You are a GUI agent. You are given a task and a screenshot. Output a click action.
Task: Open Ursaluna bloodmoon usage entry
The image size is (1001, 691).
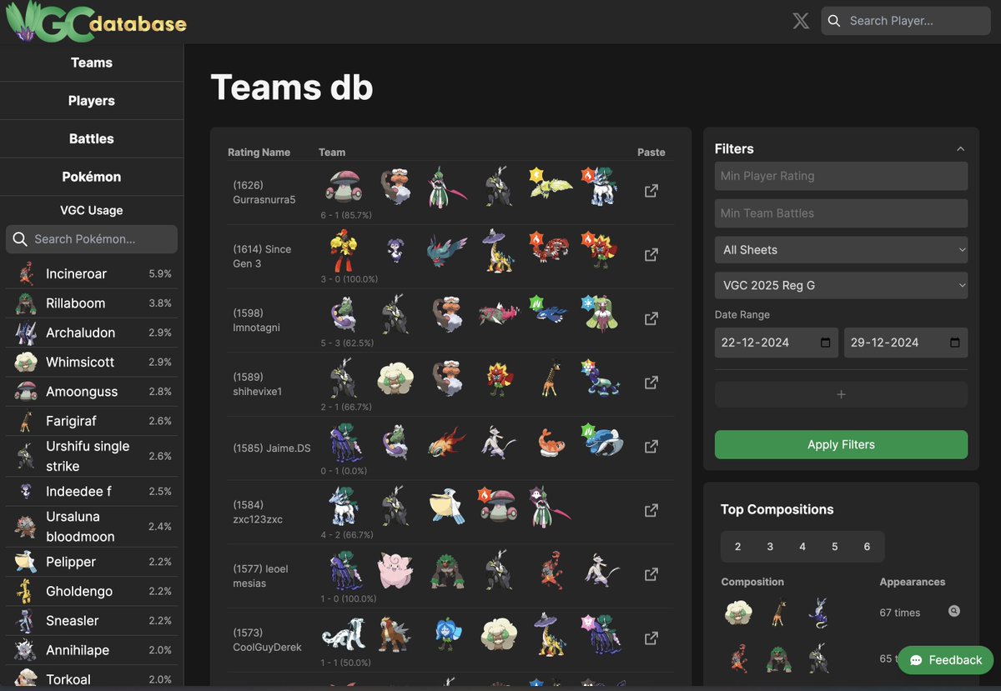click(92, 527)
